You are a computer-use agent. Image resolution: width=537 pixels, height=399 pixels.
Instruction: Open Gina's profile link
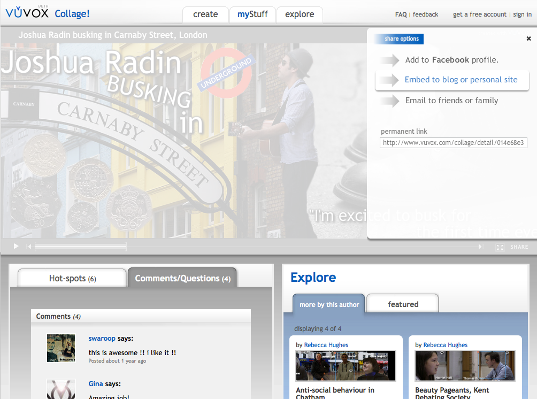[x=96, y=384]
